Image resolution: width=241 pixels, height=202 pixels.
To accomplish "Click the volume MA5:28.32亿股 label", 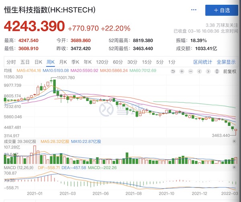I will tap(55, 141).
